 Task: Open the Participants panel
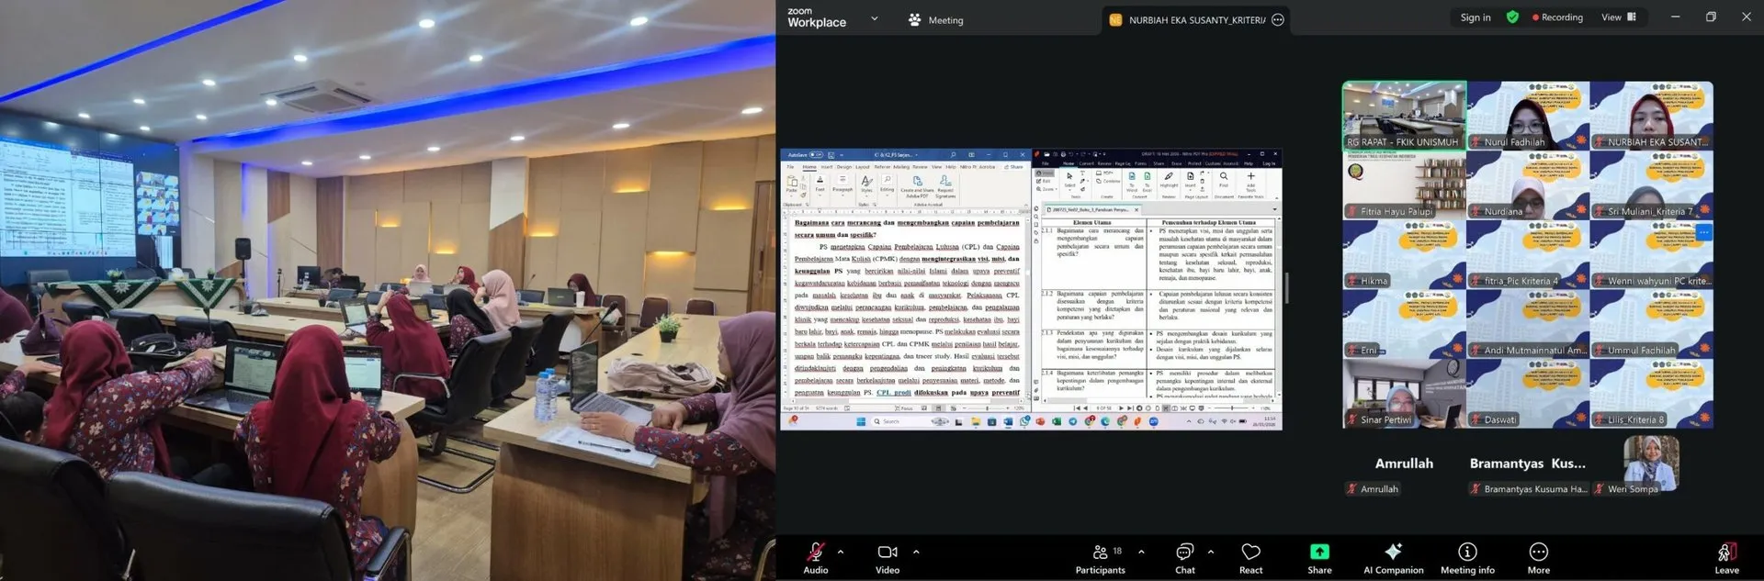point(1101,557)
